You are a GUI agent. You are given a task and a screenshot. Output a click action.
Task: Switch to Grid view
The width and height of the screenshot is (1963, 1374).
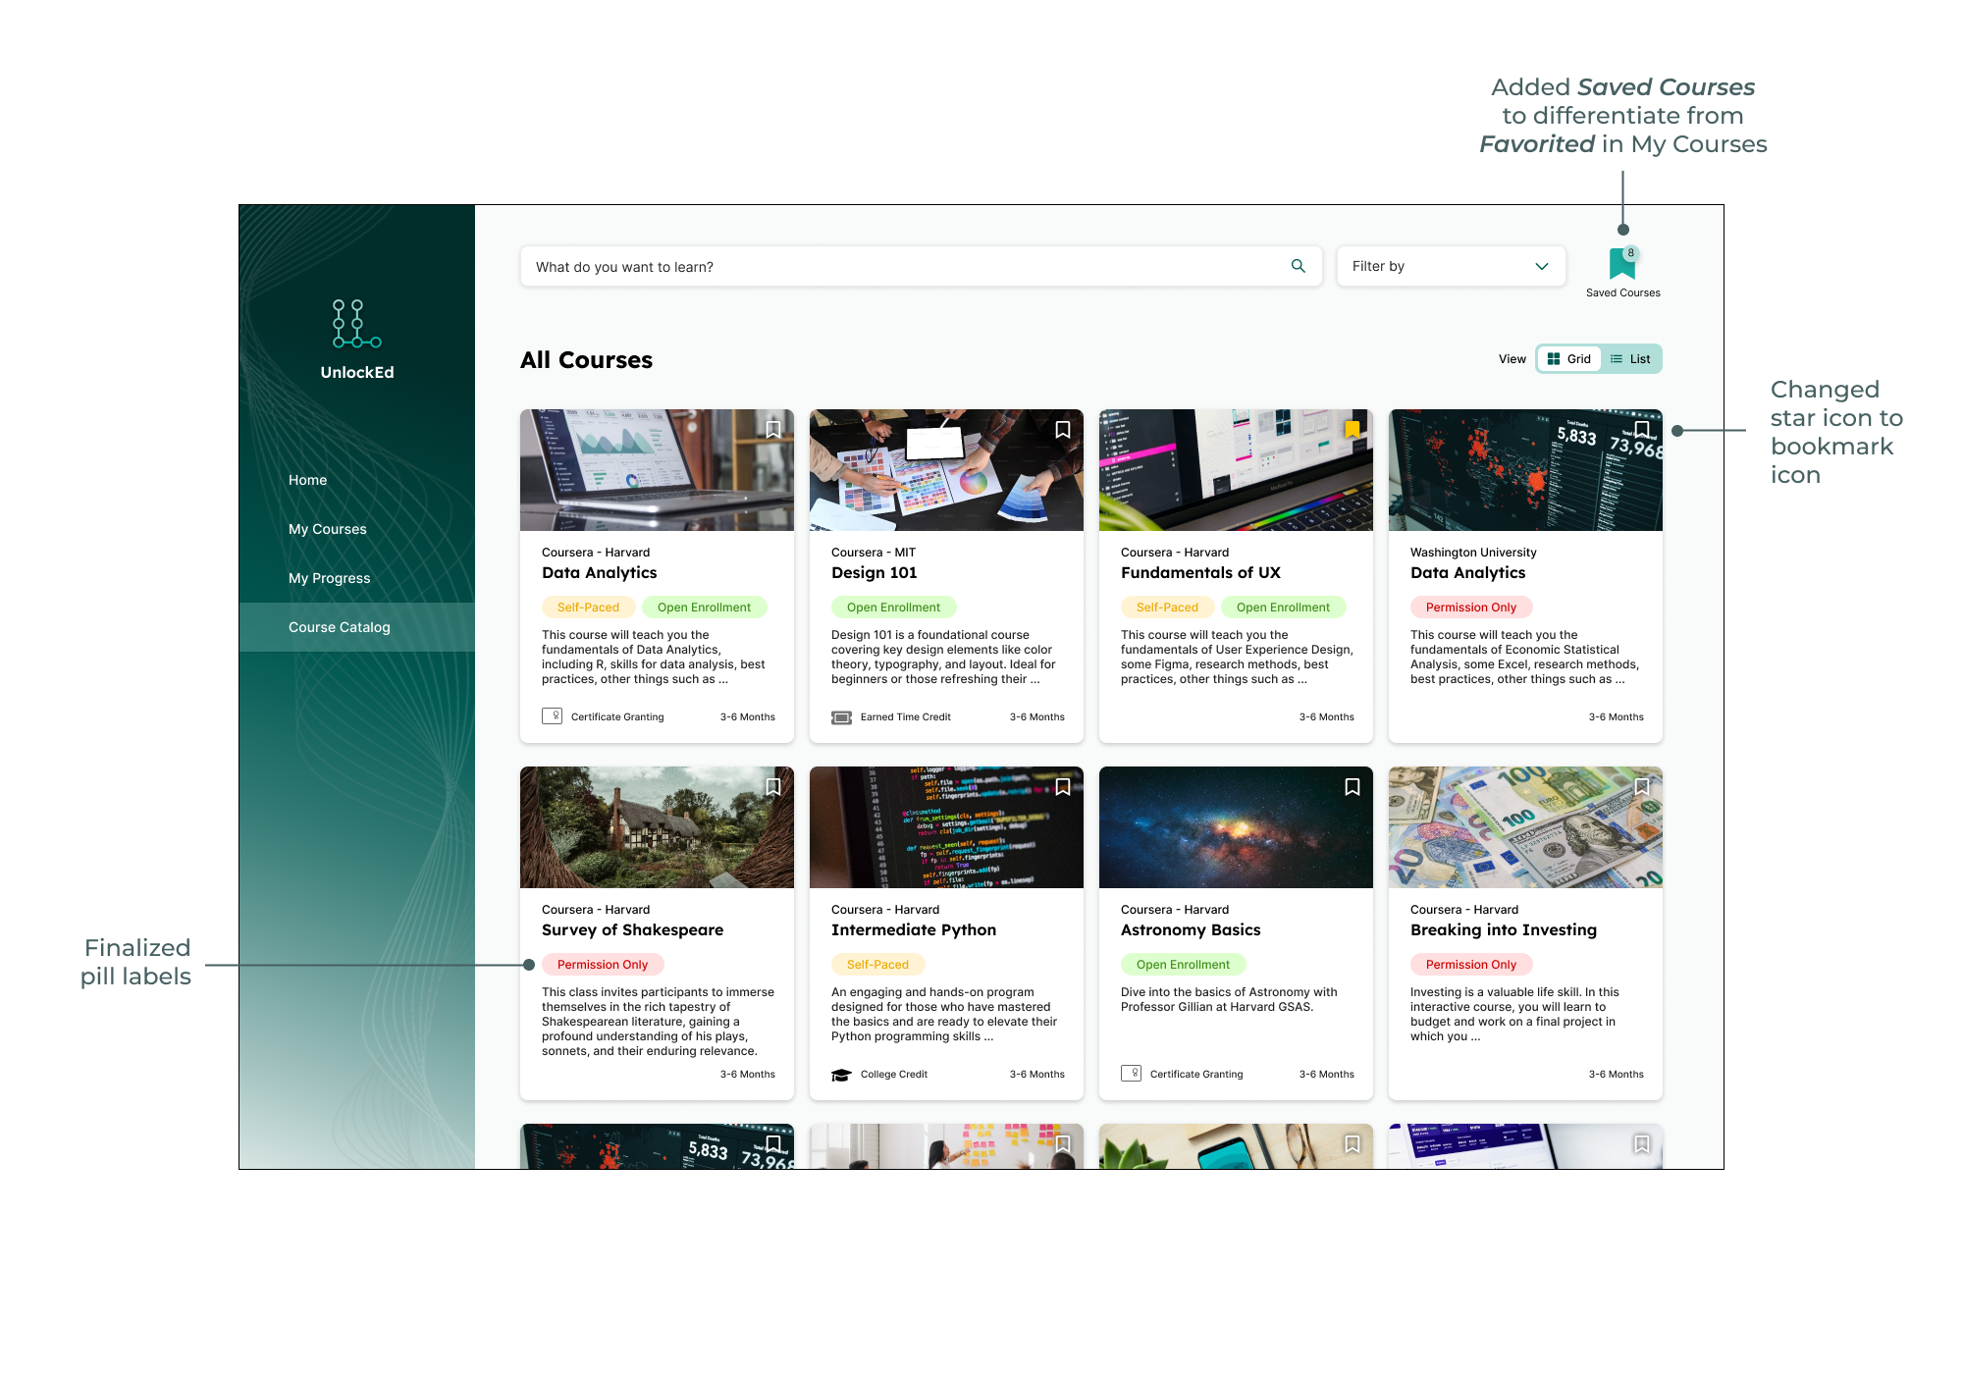(x=1568, y=359)
